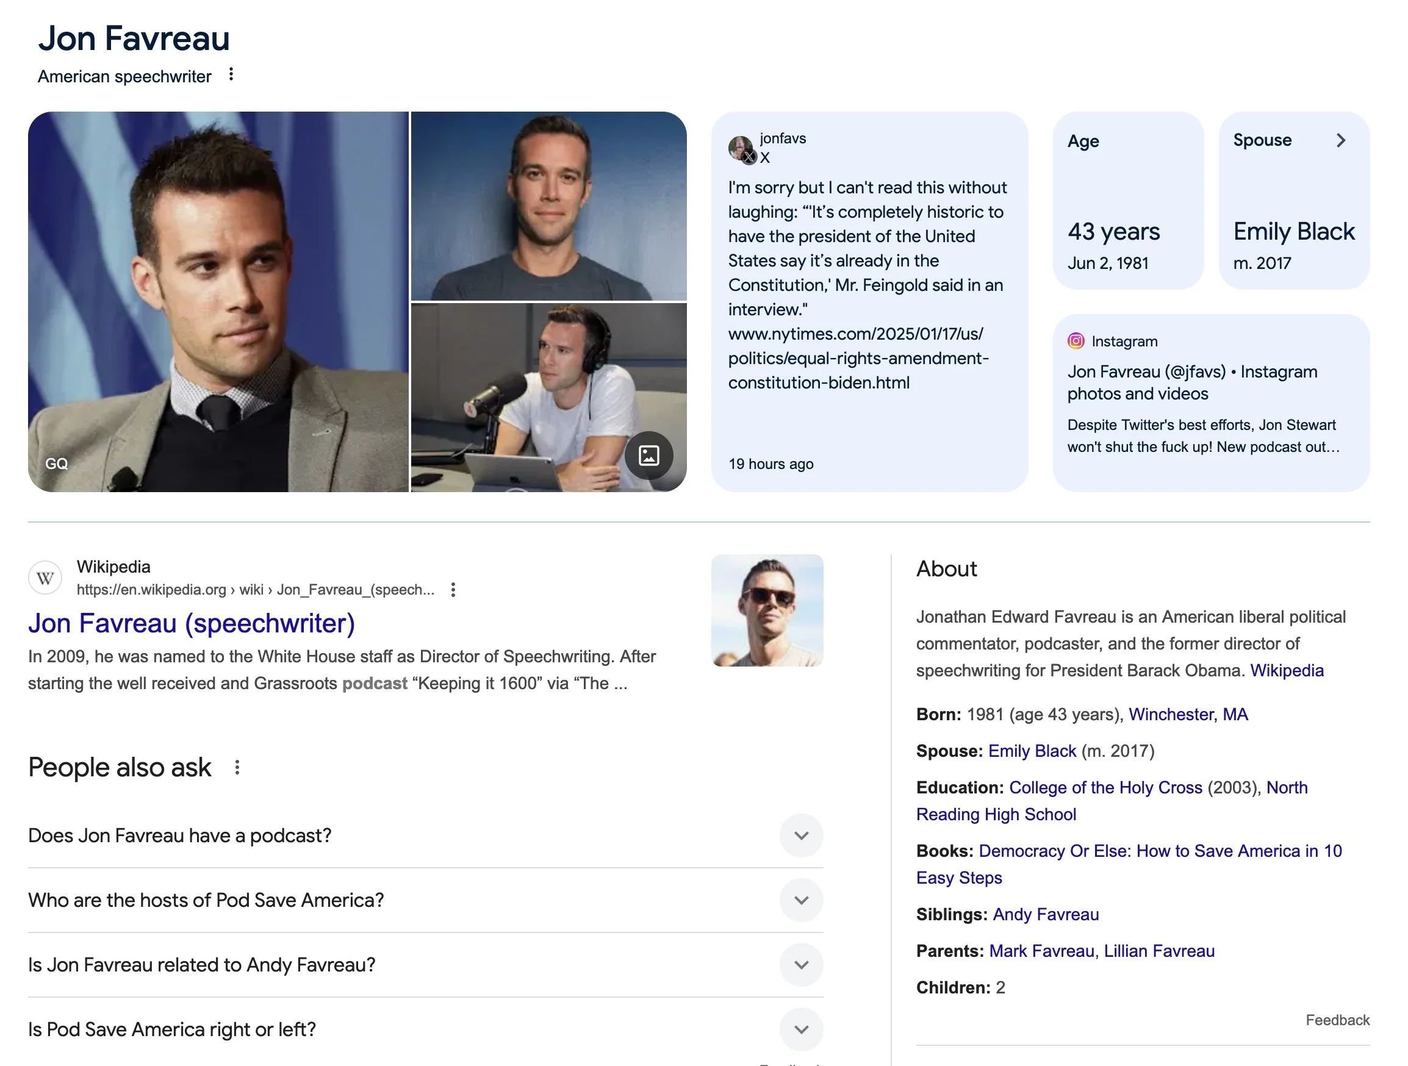Open the large GQ portrait photo
1408x1066 pixels.
pyautogui.click(x=218, y=302)
